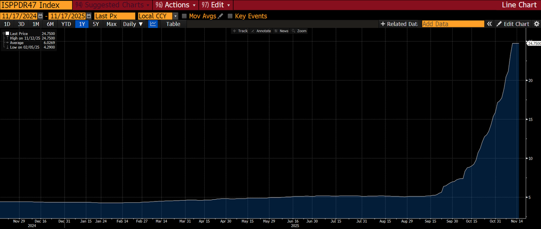The height and width of the screenshot is (229, 541).
Task: Click the Nov 29 x-axis label
Action: [x=19, y=221]
